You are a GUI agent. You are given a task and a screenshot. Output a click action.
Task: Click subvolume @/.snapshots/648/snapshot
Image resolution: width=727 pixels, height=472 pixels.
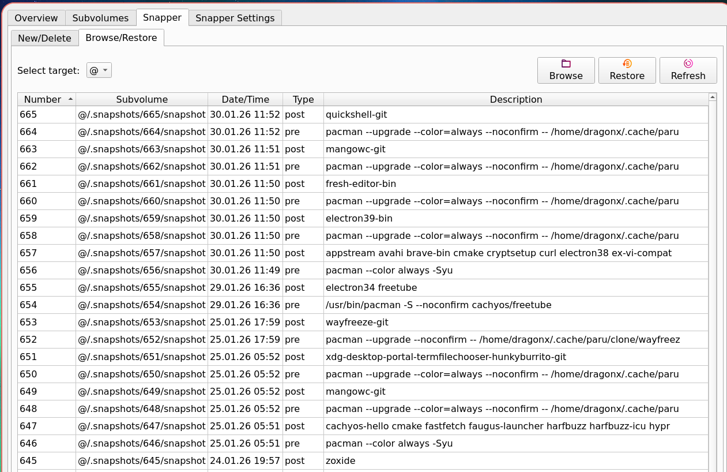[142, 409]
